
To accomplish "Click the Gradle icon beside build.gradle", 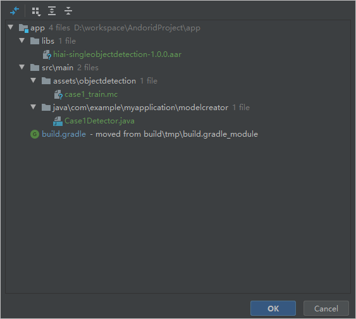I will pos(35,134).
